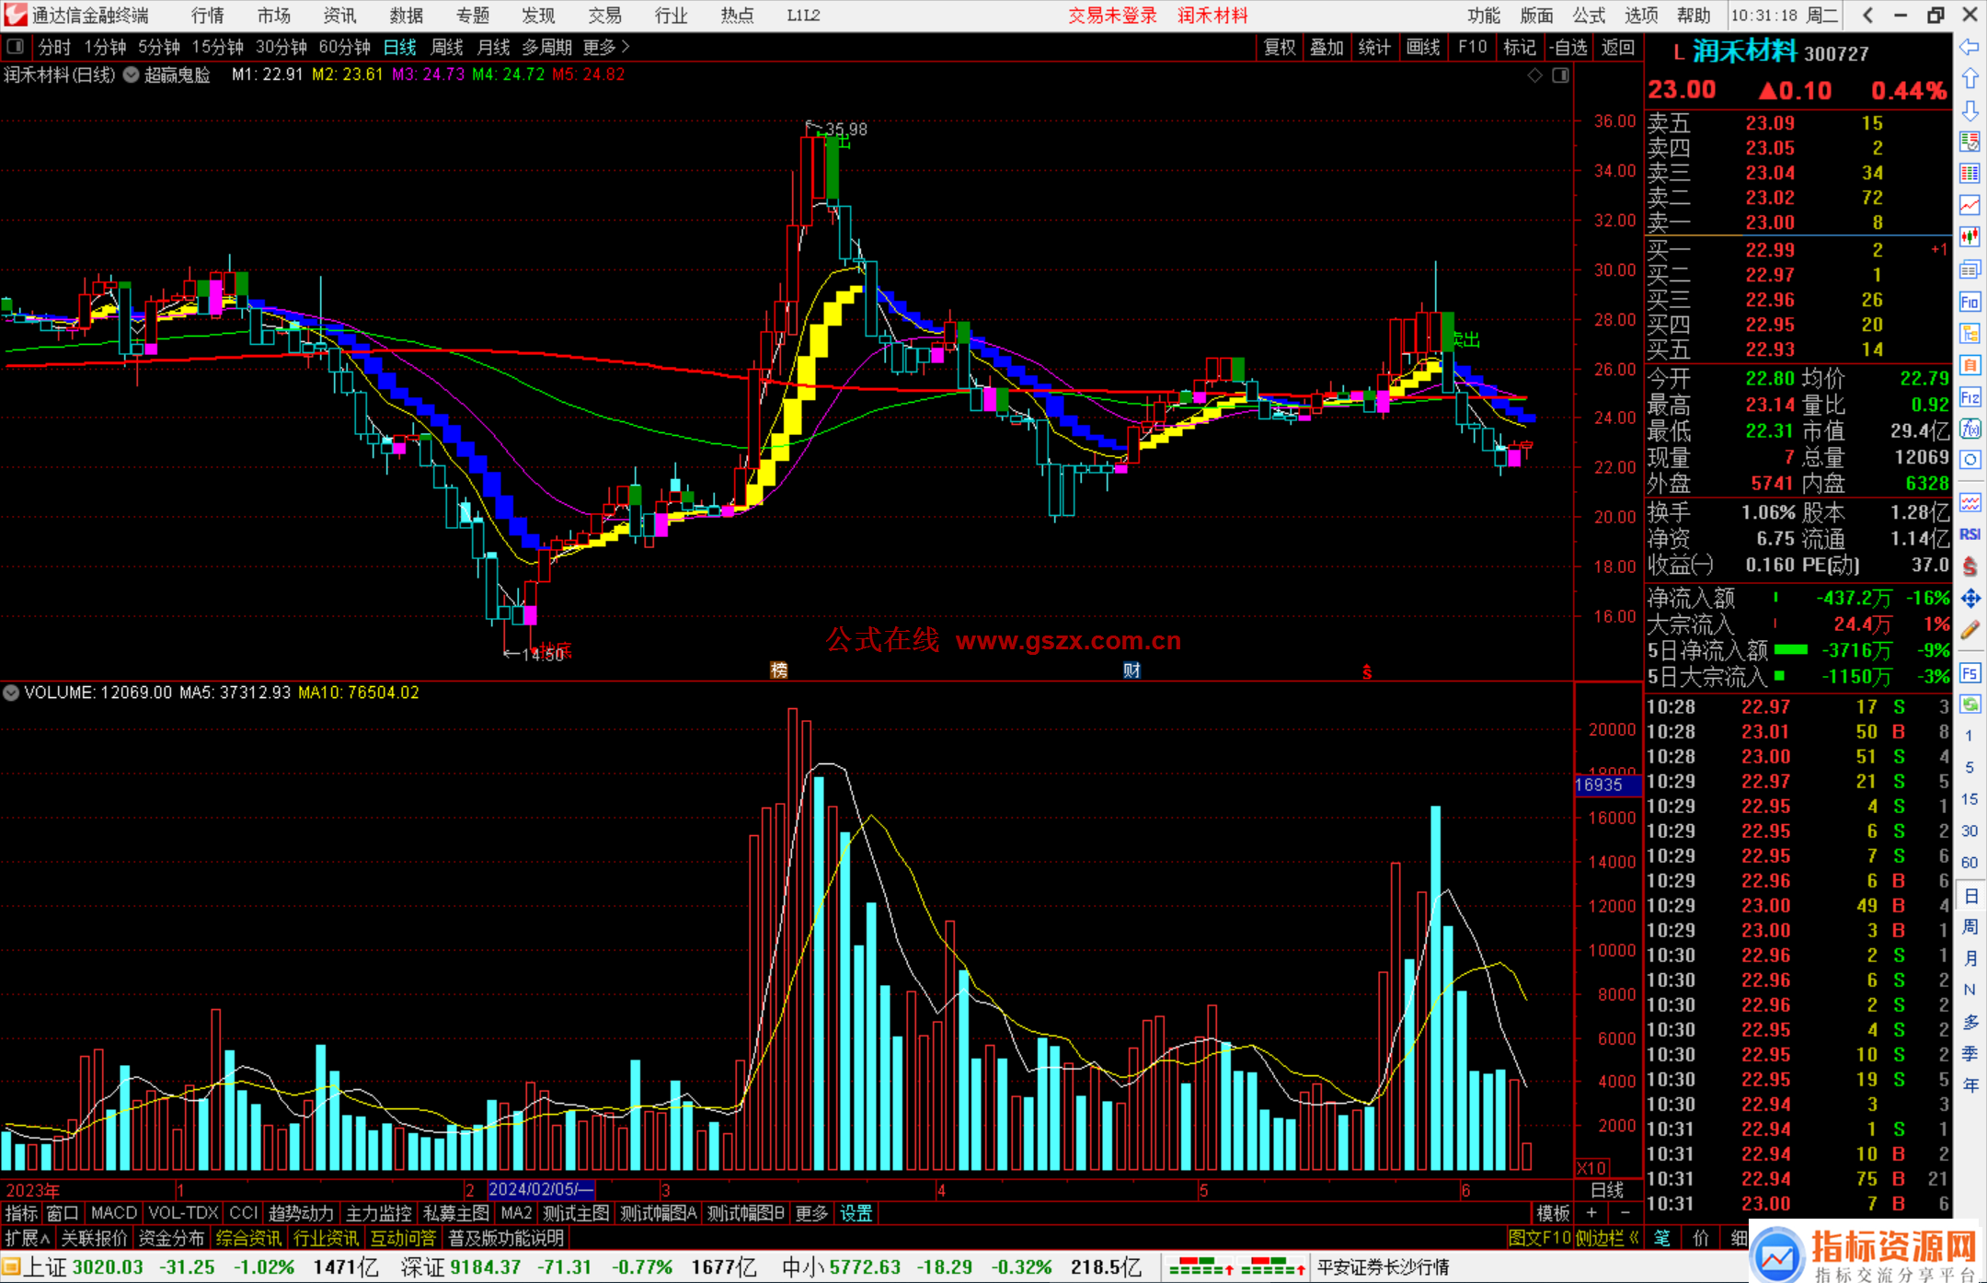
Task: Click the FS sidebar icon
Action: tap(1970, 673)
